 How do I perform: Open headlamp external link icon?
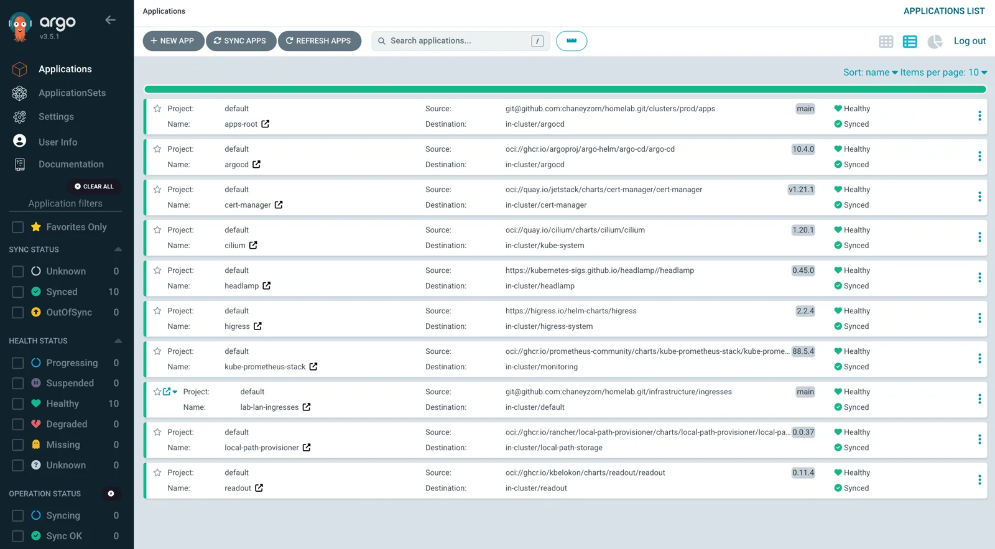[266, 285]
